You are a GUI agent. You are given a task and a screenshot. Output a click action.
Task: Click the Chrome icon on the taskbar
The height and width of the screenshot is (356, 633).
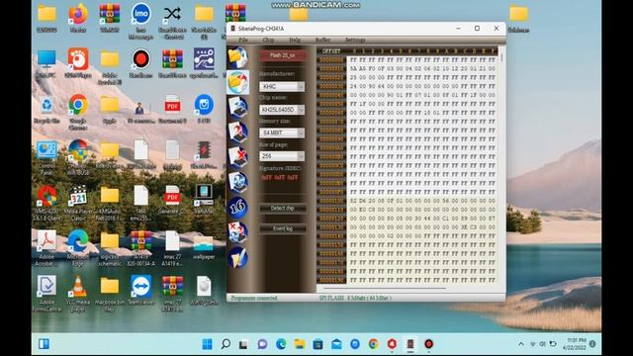[374, 344]
